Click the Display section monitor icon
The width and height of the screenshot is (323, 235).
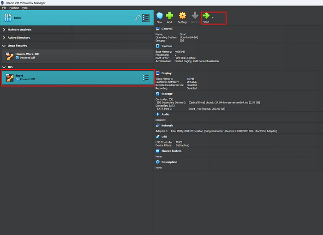[x=158, y=73]
